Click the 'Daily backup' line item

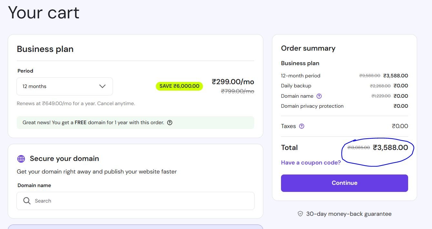pyautogui.click(x=296, y=86)
